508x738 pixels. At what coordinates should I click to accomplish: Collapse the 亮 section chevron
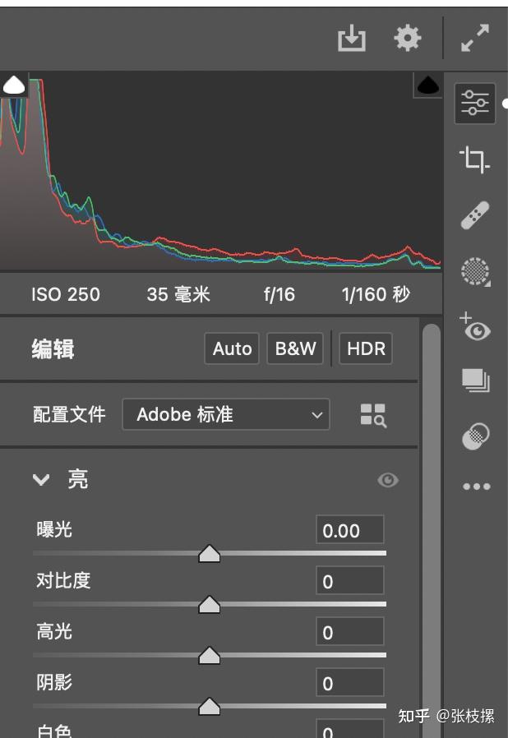click(41, 480)
